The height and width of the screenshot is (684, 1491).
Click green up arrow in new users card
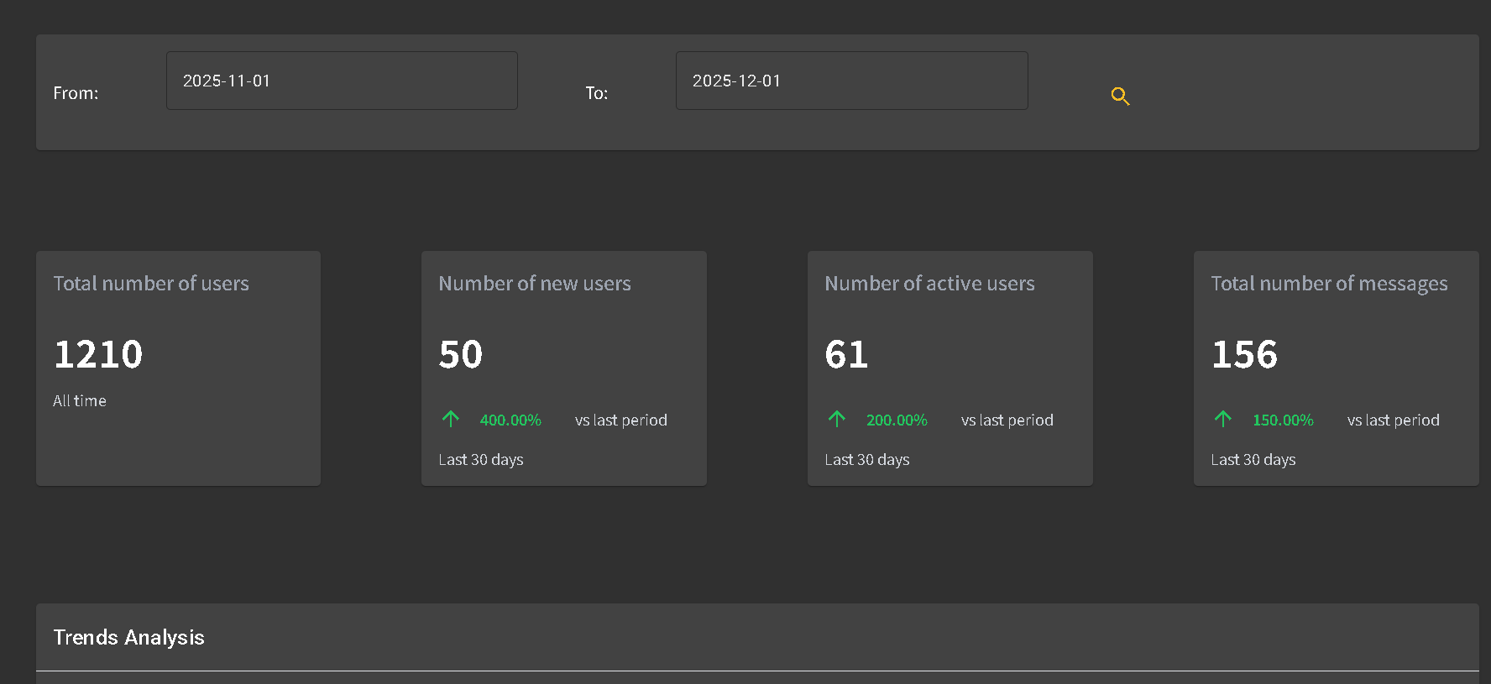coord(451,419)
